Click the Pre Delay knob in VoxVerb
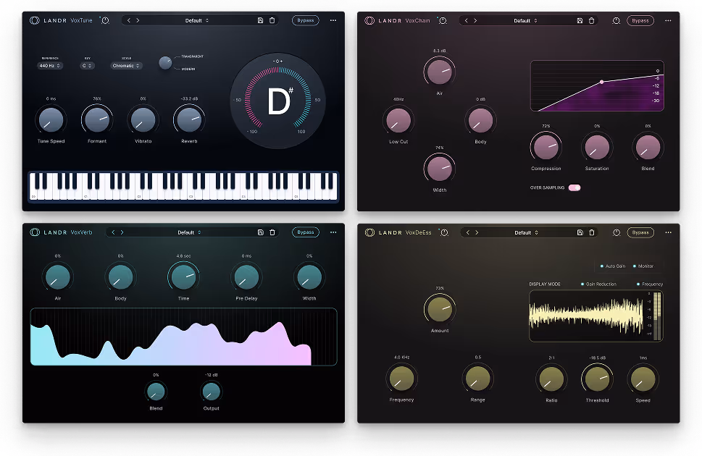702x456 pixels. 246,277
